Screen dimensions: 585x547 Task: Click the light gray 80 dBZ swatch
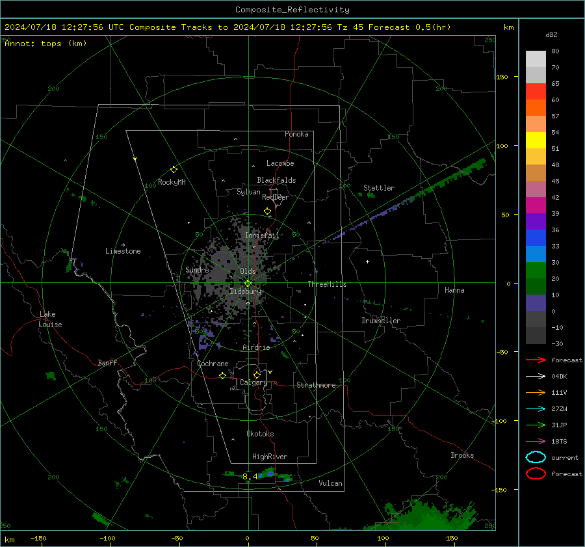click(536, 59)
